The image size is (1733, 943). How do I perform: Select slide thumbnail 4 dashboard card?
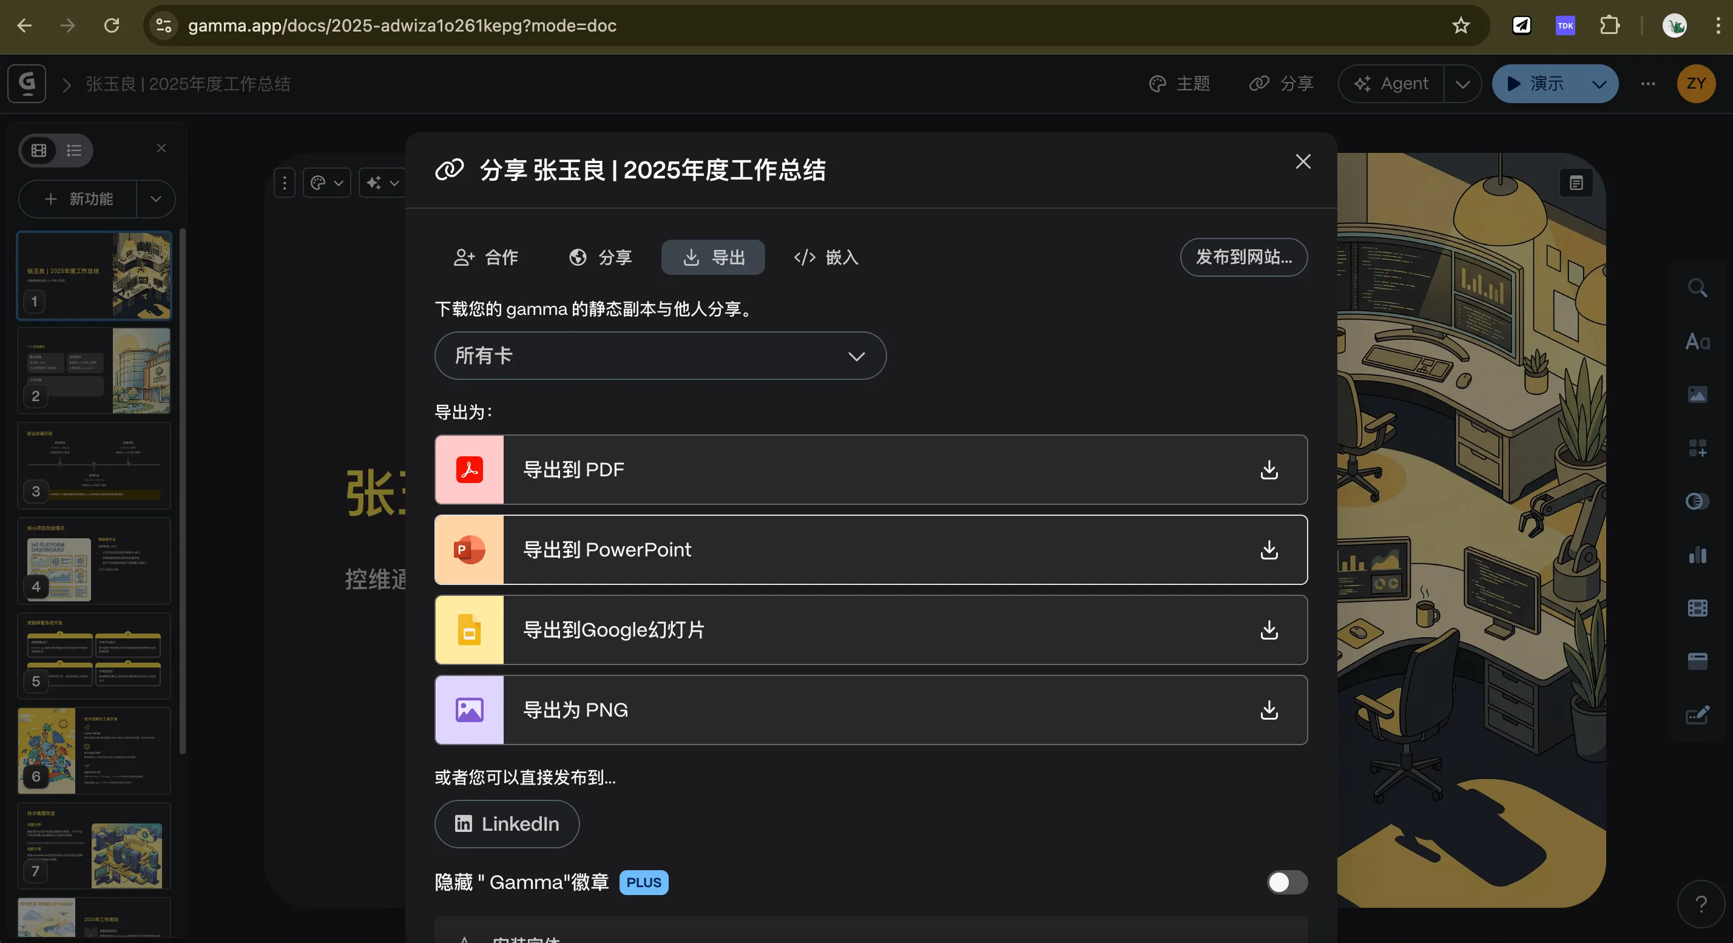[94, 560]
